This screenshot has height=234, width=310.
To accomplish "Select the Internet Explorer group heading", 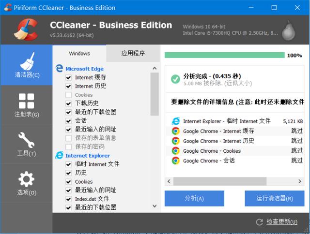I will (x=88, y=156).
